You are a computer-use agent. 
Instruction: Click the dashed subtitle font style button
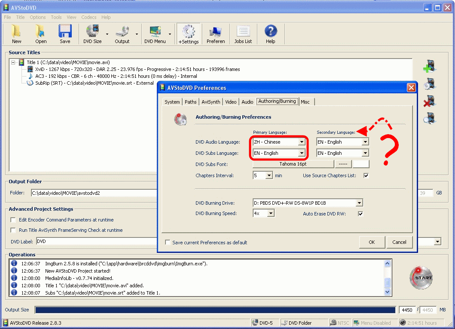(x=343, y=164)
